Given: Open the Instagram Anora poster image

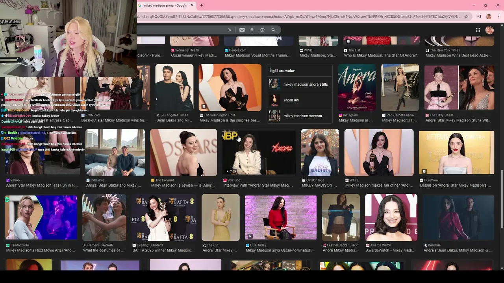Looking at the screenshot, I should 357,88.
